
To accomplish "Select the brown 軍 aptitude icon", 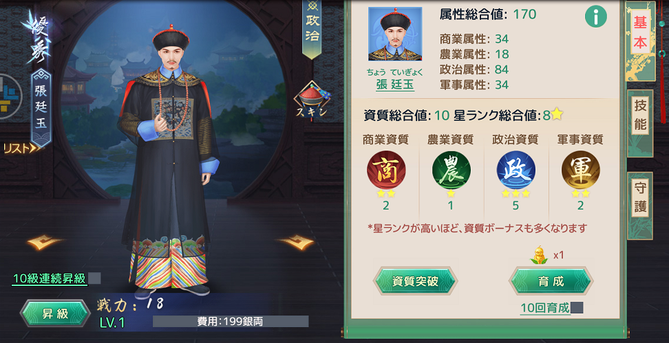I will [x=580, y=170].
